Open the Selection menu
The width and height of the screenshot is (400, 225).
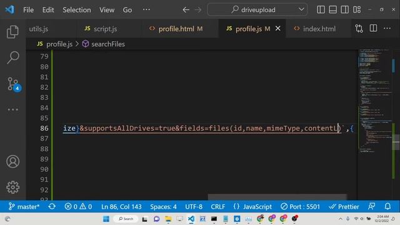76,10
